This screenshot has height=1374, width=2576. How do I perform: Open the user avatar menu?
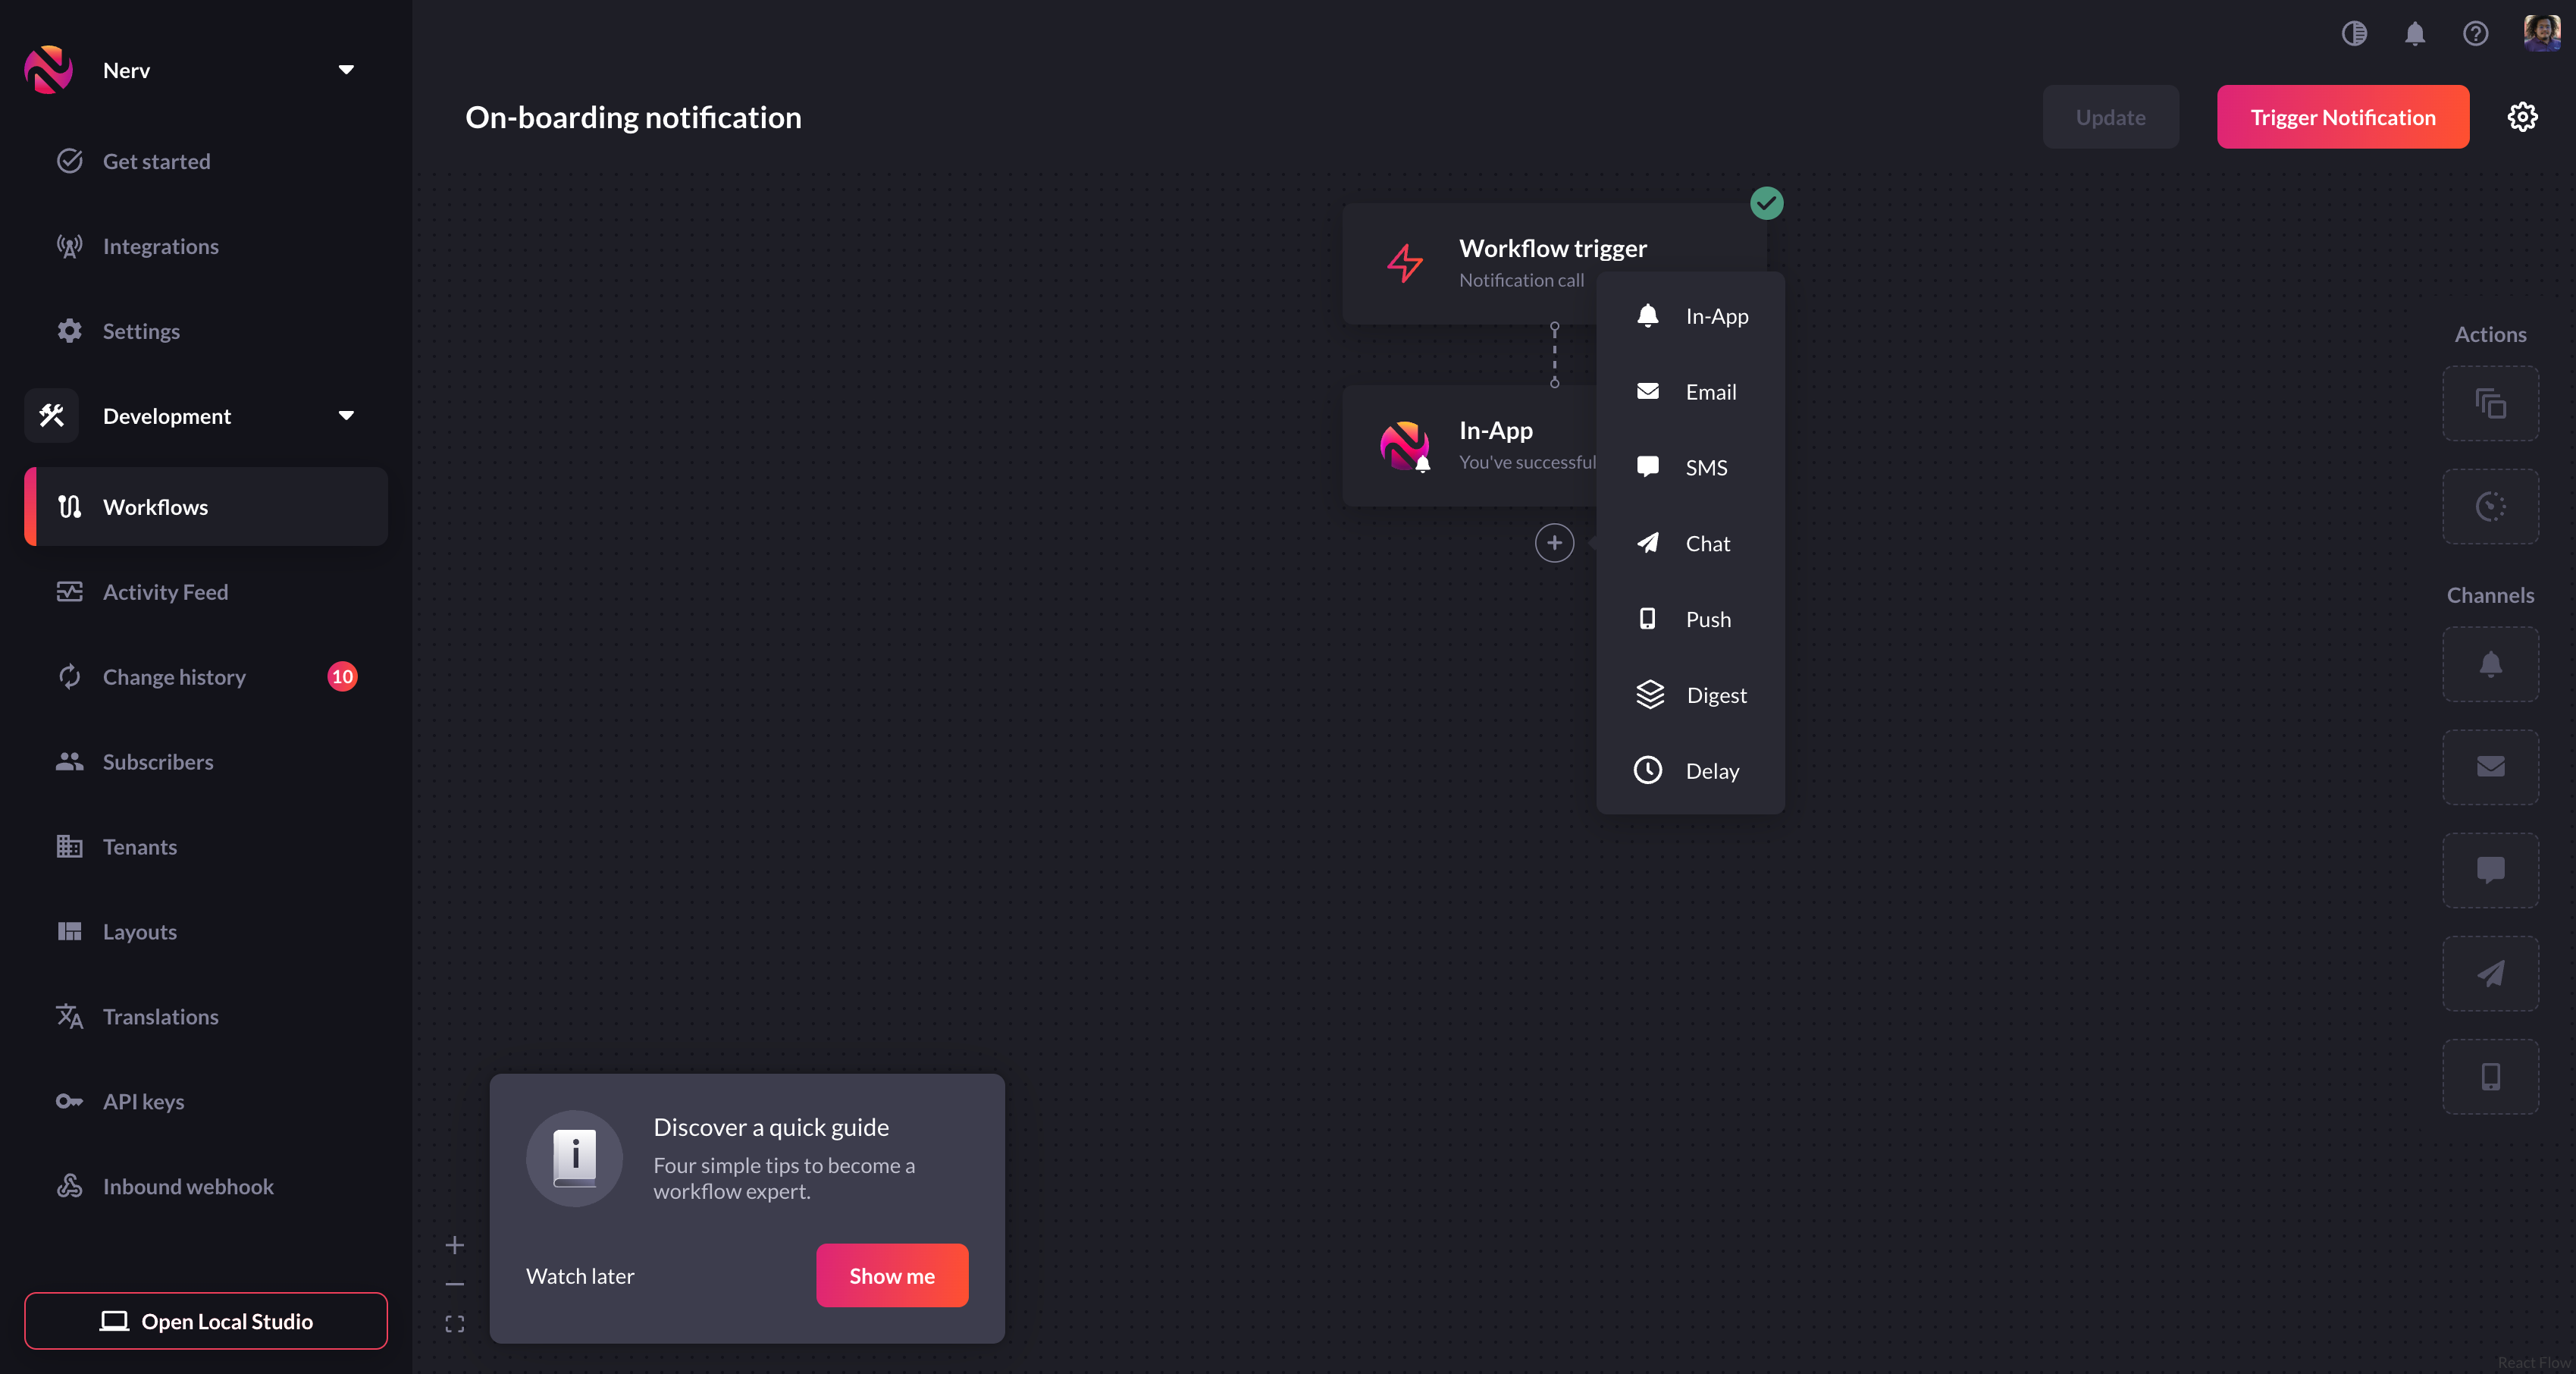(2541, 34)
